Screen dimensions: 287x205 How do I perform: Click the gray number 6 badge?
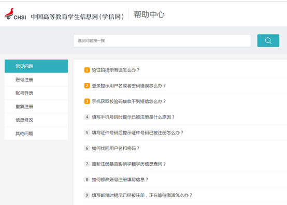click(87, 148)
